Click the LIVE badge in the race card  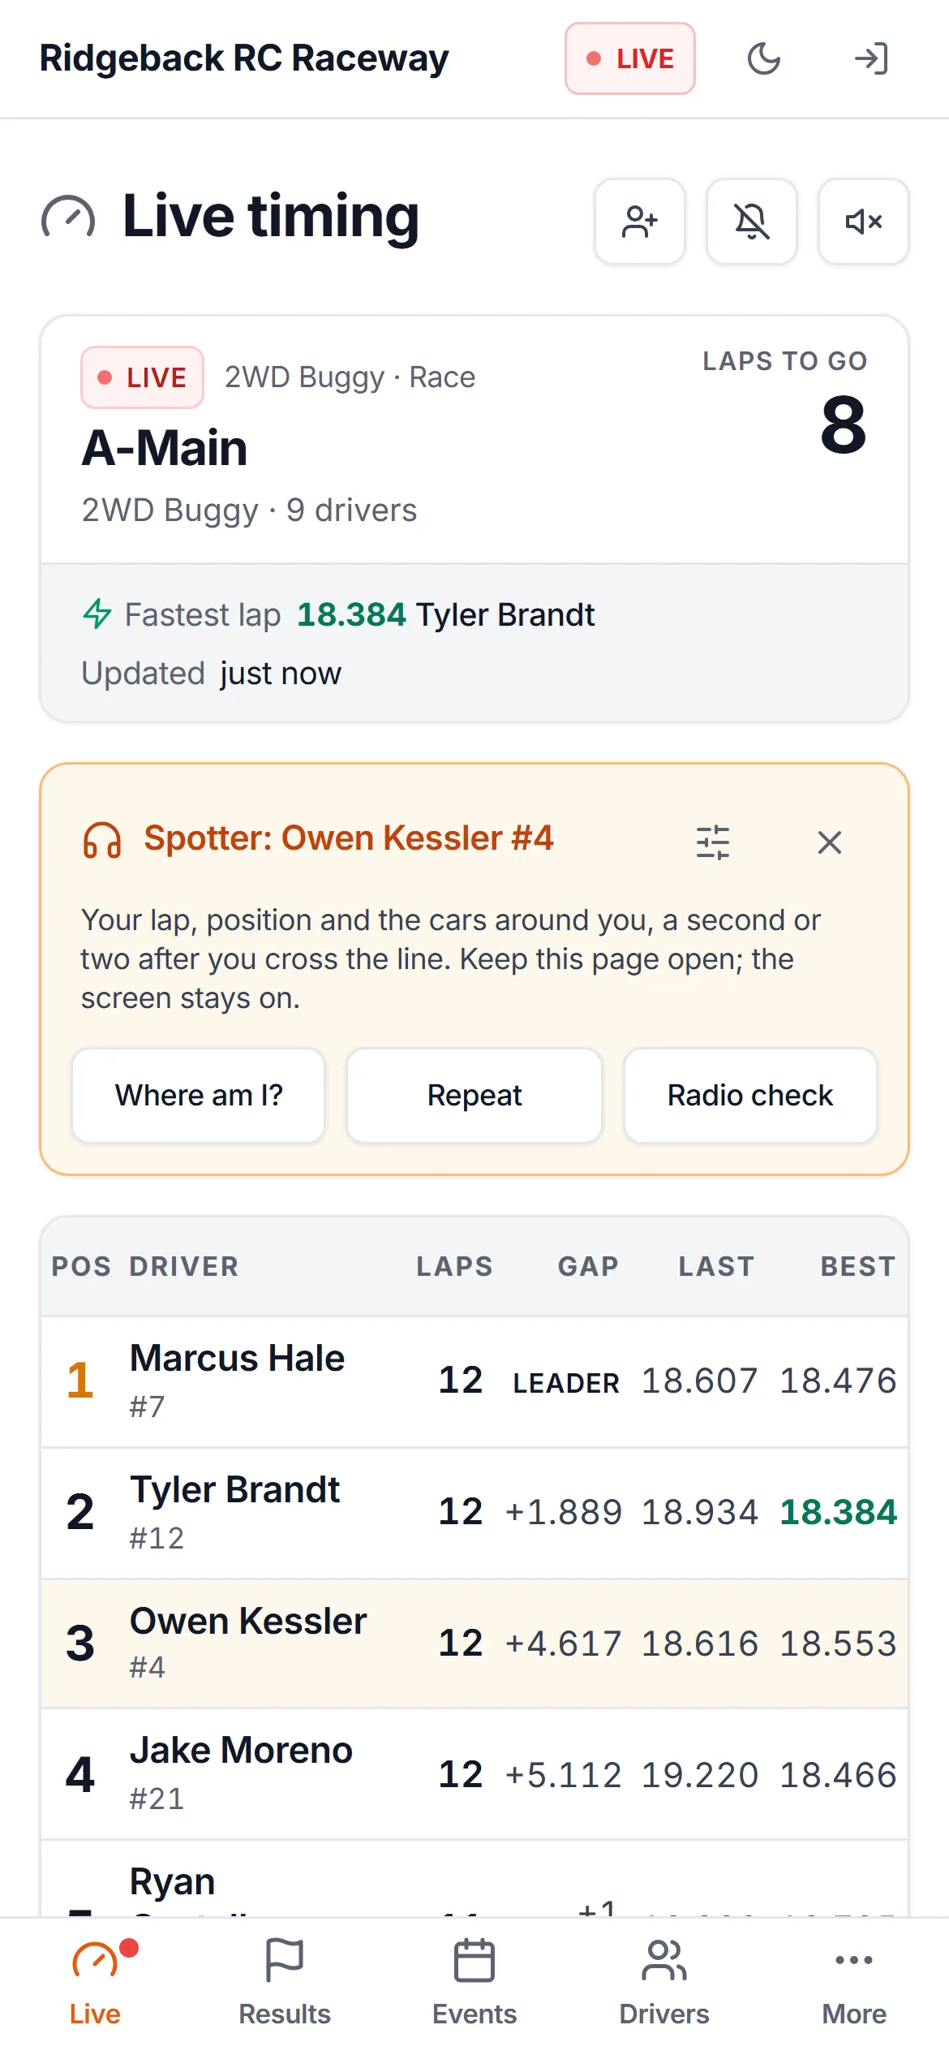142,377
